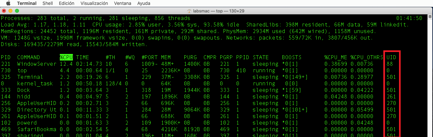Click the UID column header
Screen dimensions: 433x137
[x=391, y=57]
